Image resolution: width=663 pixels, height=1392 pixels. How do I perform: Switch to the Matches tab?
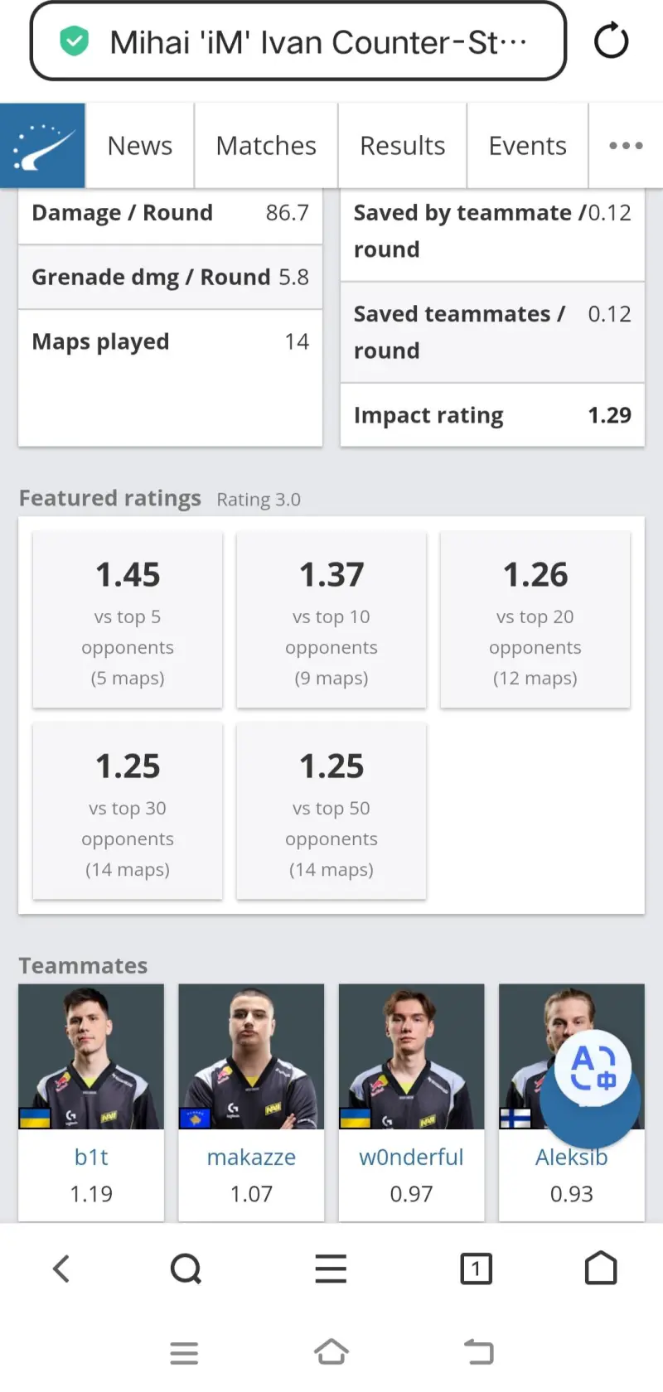(266, 146)
